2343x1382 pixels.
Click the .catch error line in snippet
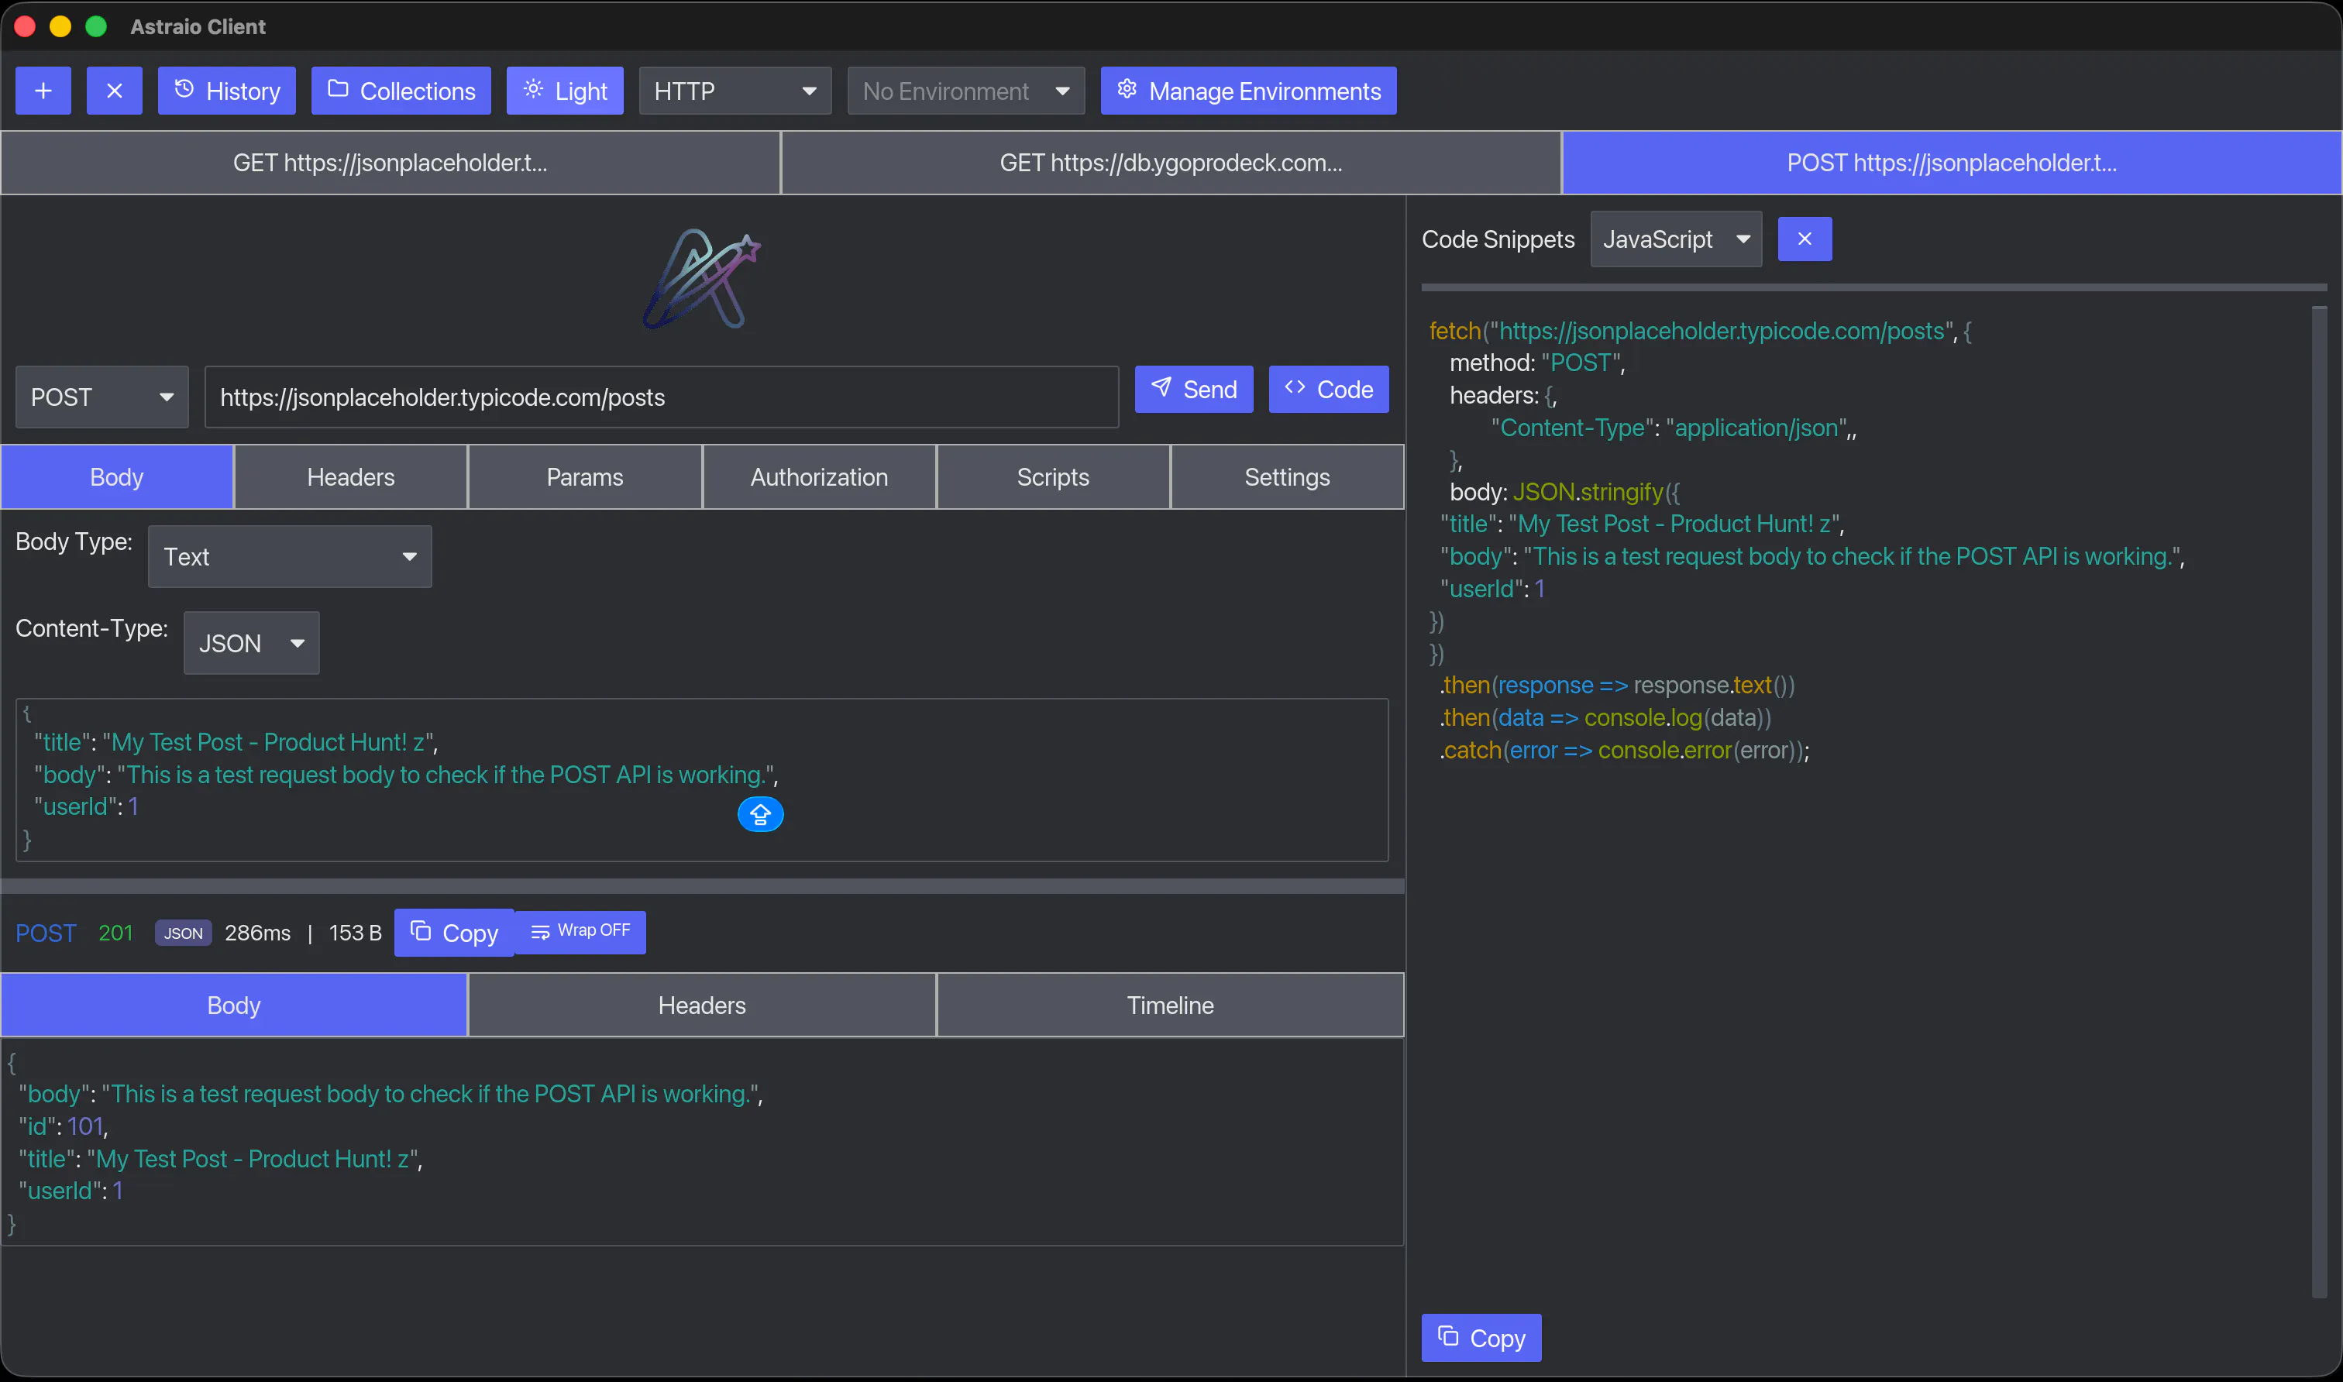pos(1624,750)
